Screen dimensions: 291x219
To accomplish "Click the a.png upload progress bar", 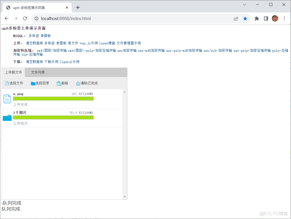I will pos(53,98).
